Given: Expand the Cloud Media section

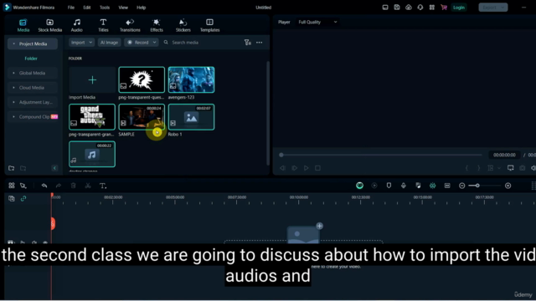Looking at the screenshot, I should pos(33,88).
